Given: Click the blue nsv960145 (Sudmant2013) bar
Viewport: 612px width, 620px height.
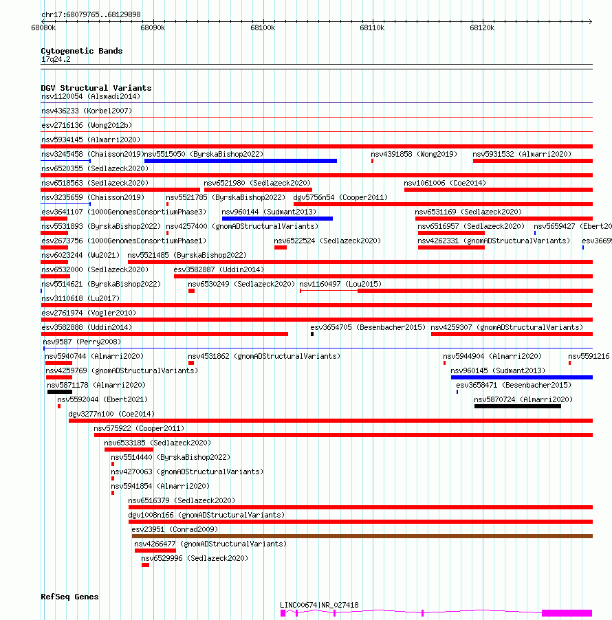Looking at the screenshot, I should pos(522,377).
